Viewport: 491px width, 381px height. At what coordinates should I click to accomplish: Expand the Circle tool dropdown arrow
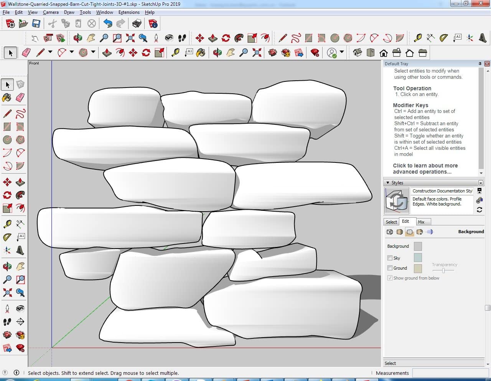coord(93,52)
